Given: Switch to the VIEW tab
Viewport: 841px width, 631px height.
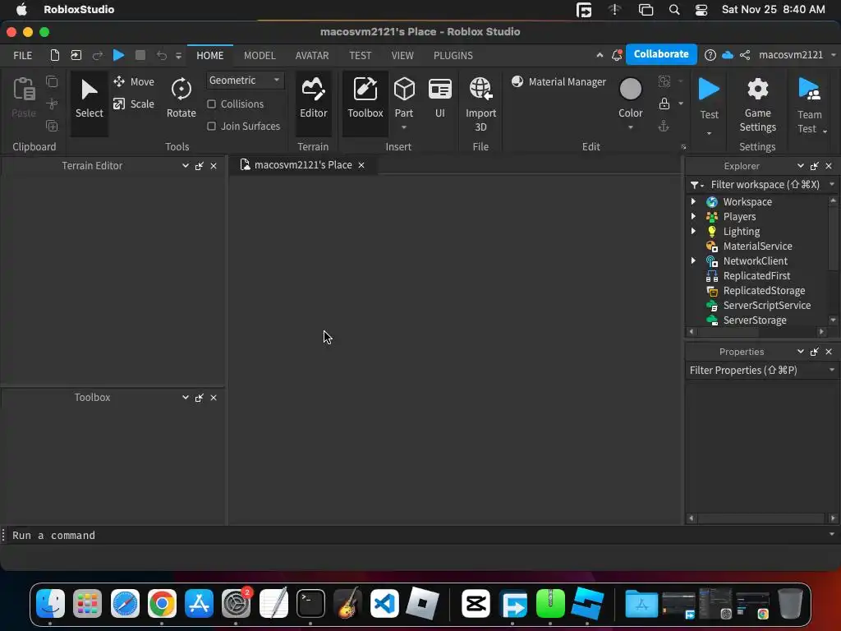Looking at the screenshot, I should click(402, 55).
